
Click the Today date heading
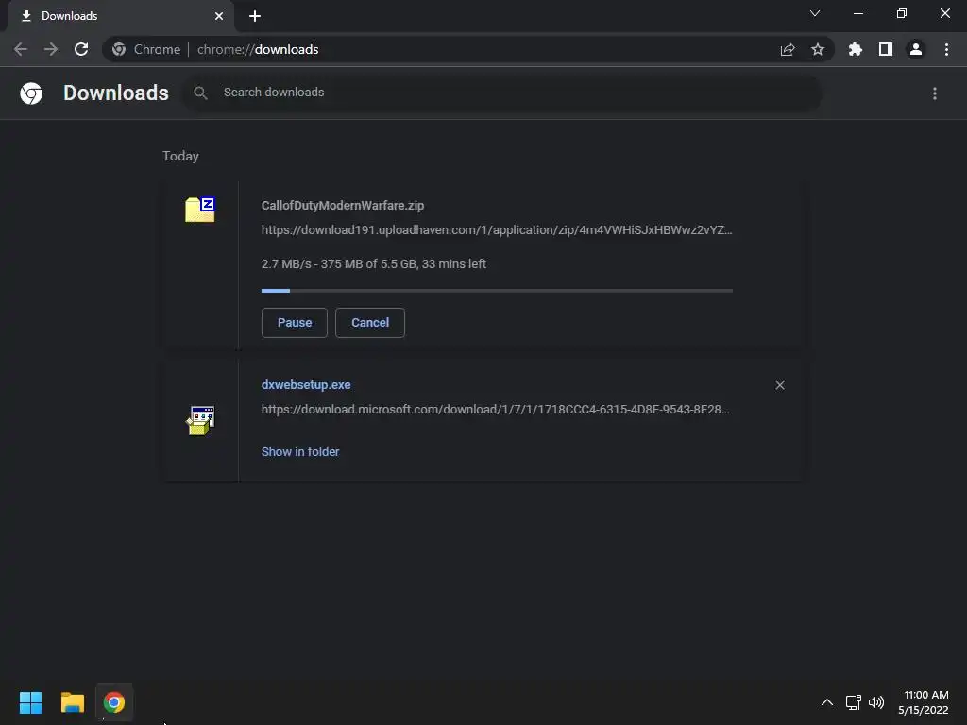click(x=180, y=156)
